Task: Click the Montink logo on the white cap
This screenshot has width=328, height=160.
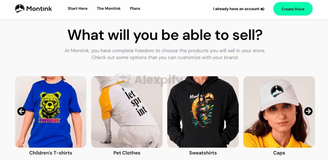Action: [277, 91]
